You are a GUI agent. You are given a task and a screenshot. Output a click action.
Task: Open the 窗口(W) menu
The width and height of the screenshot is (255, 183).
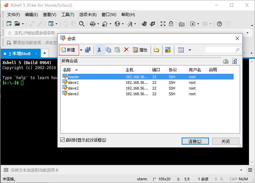(109, 15)
